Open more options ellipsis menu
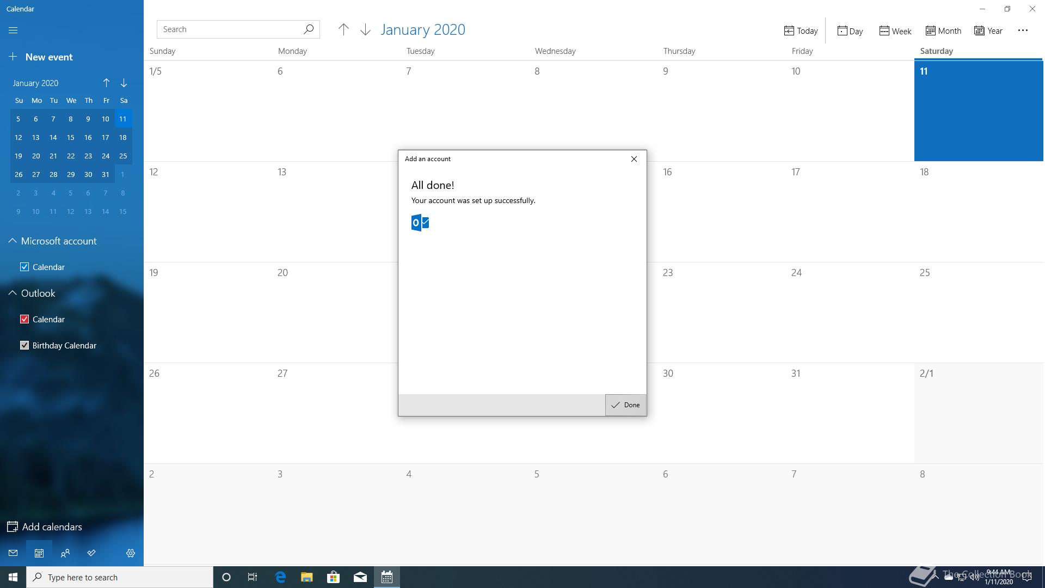Screen dimensions: 1045x588 (x=1023, y=30)
